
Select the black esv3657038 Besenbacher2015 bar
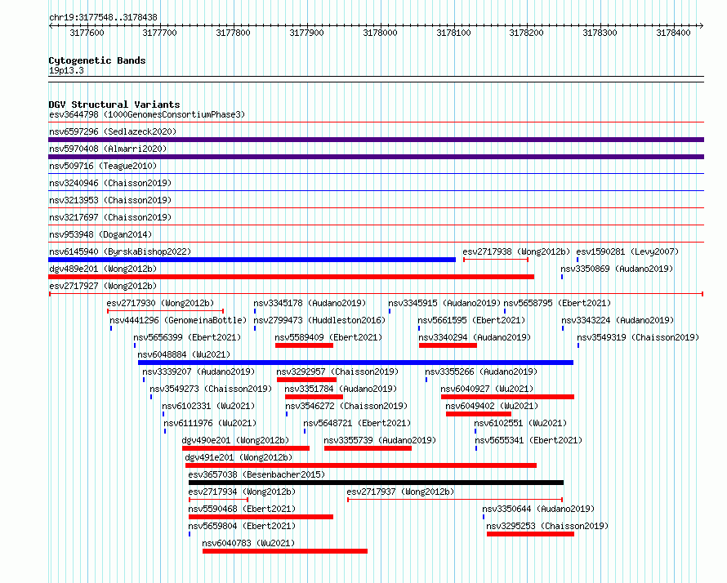coord(376,483)
